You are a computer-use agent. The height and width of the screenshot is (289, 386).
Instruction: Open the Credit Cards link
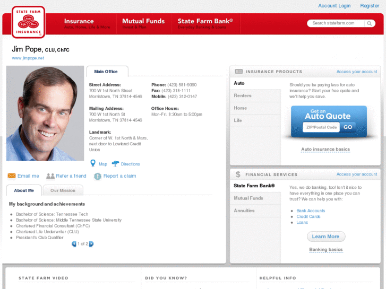[308, 217]
